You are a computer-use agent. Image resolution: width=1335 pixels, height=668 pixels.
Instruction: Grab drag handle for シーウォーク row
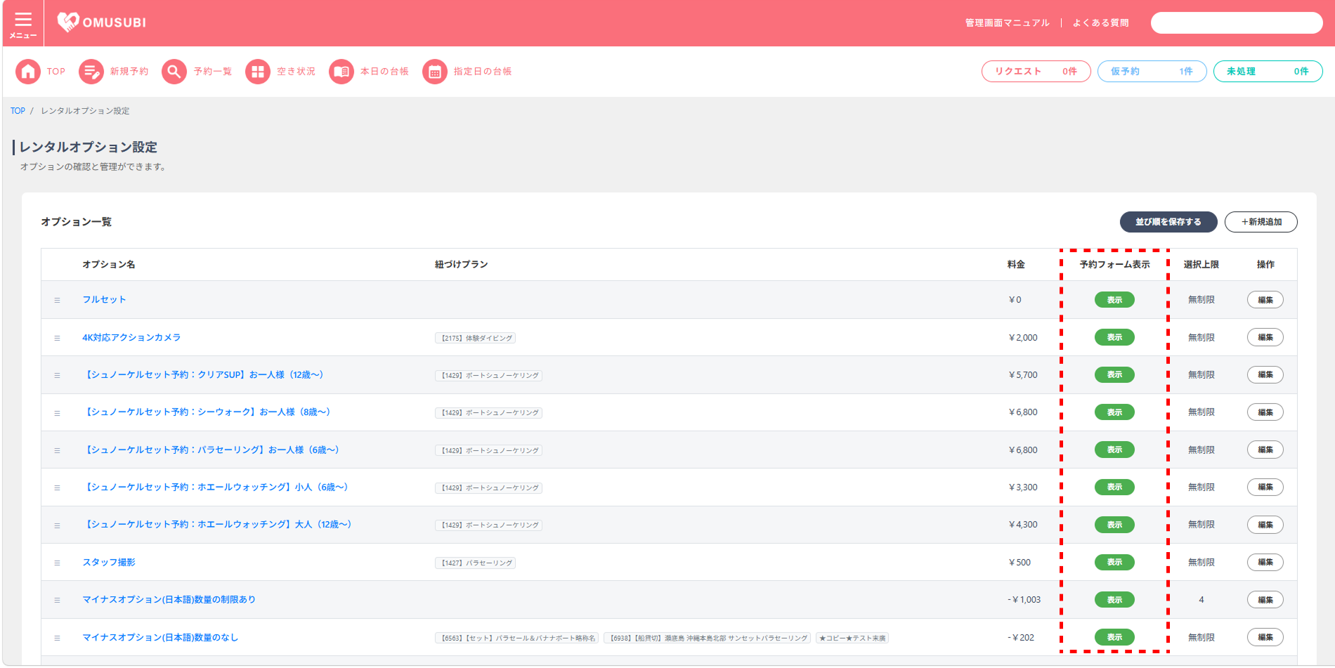(58, 413)
